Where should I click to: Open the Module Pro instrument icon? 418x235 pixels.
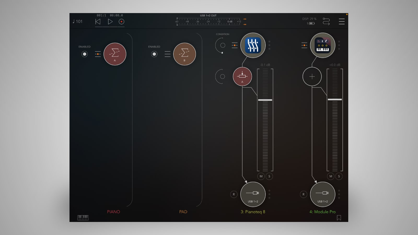(323, 45)
